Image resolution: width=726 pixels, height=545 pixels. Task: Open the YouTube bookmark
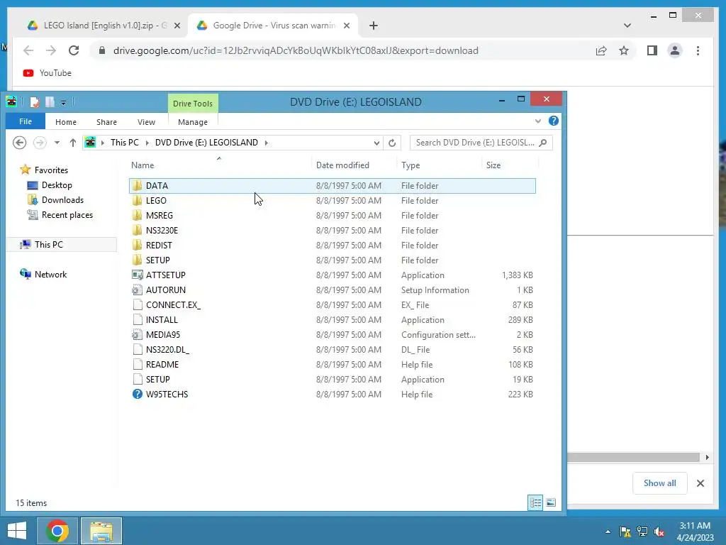click(x=48, y=73)
